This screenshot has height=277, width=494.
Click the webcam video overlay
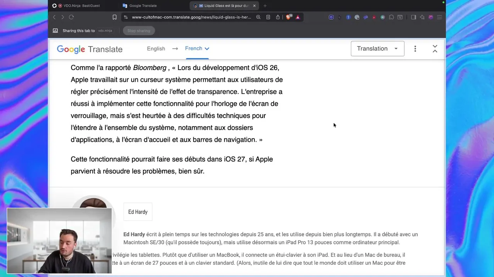(59, 241)
